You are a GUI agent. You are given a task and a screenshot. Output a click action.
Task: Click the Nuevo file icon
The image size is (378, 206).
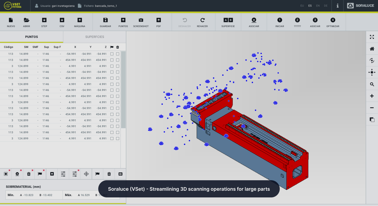click(x=11, y=20)
